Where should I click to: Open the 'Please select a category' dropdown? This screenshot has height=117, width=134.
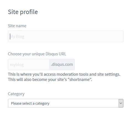(66, 103)
